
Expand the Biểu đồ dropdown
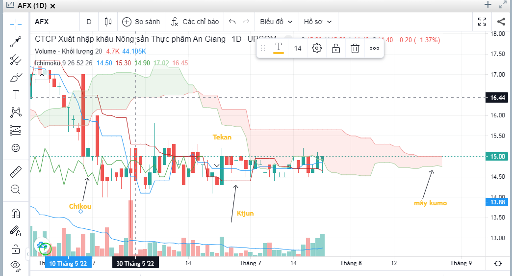click(x=276, y=22)
